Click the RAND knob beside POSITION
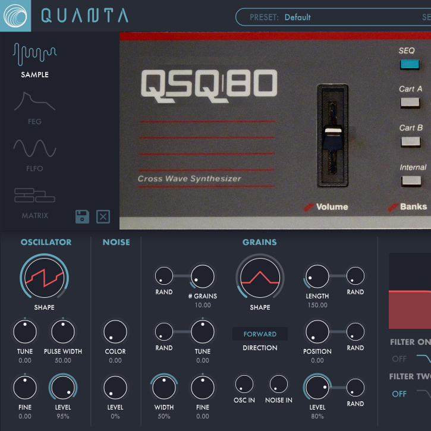The image size is (431, 431). [356, 332]
